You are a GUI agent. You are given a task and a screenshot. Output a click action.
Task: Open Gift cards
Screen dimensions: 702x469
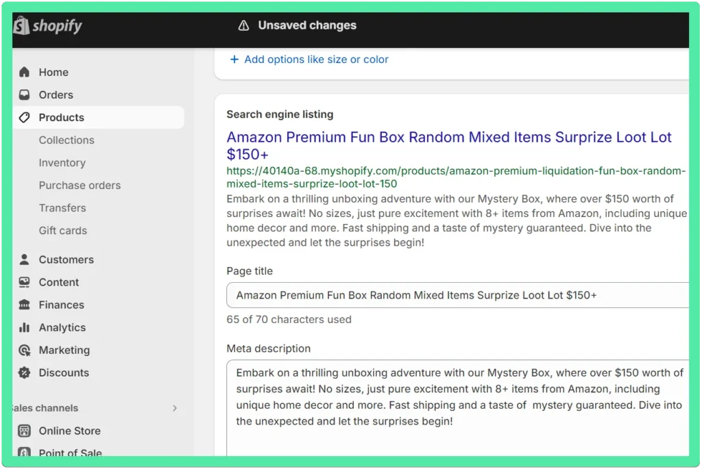click(62, 231)
